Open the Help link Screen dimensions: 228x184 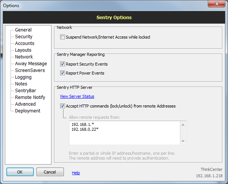click(x=76, y=173)
